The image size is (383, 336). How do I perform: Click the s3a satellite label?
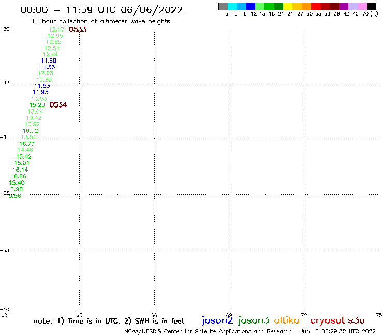[357, 320]
